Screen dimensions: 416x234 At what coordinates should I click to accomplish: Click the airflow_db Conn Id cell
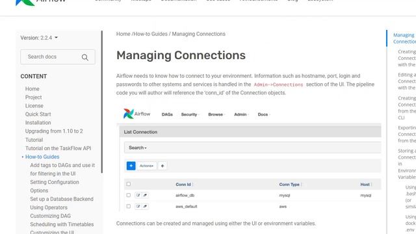point(185,195)
